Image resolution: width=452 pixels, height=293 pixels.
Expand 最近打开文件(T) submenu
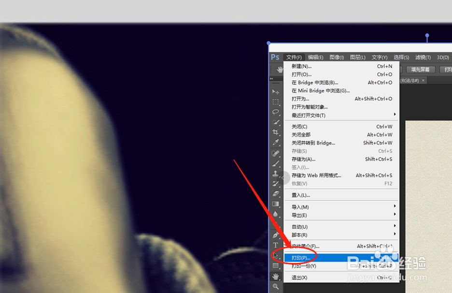pyautogui.click(x=341, y=115)
